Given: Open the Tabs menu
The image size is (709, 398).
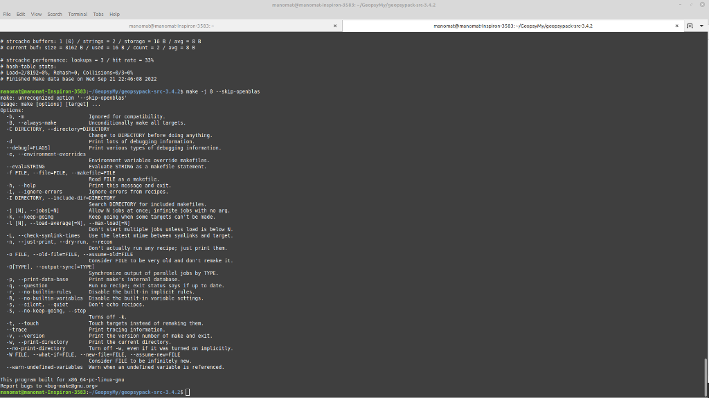Looking at the screenshot, I should point(98,14).
